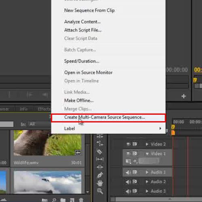202x202 pixels.
Task: Click the Open in Timeline menu entry
Action: point(108,81)
